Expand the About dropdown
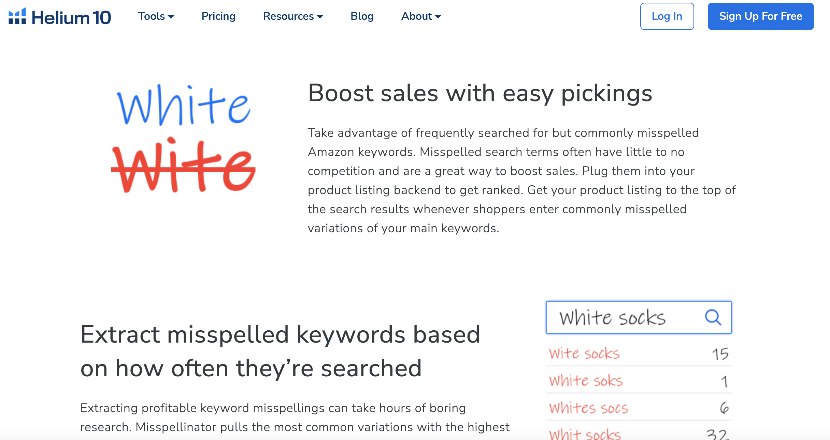 [x=421, y=16]
